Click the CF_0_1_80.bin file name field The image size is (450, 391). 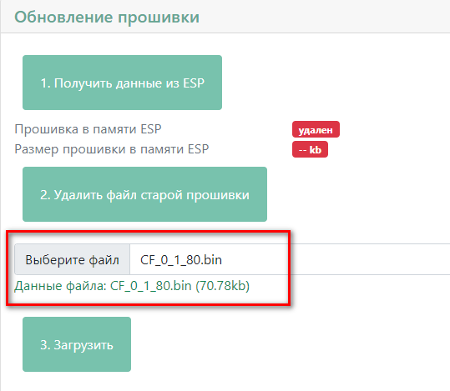(x=290, y=259)
